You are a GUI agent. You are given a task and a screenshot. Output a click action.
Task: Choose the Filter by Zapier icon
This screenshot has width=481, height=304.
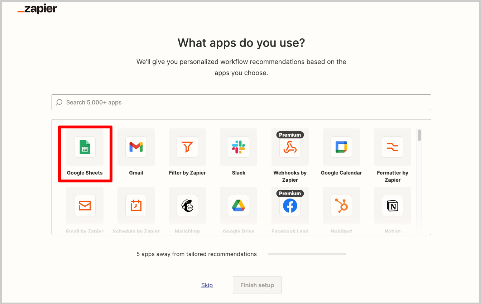pyautogui.click(x=187, y=147)
